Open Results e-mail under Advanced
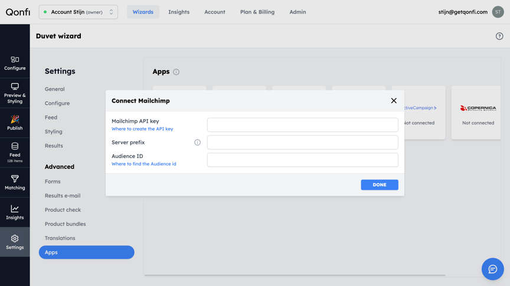This screenshot has height=286, width=510. 63,196
